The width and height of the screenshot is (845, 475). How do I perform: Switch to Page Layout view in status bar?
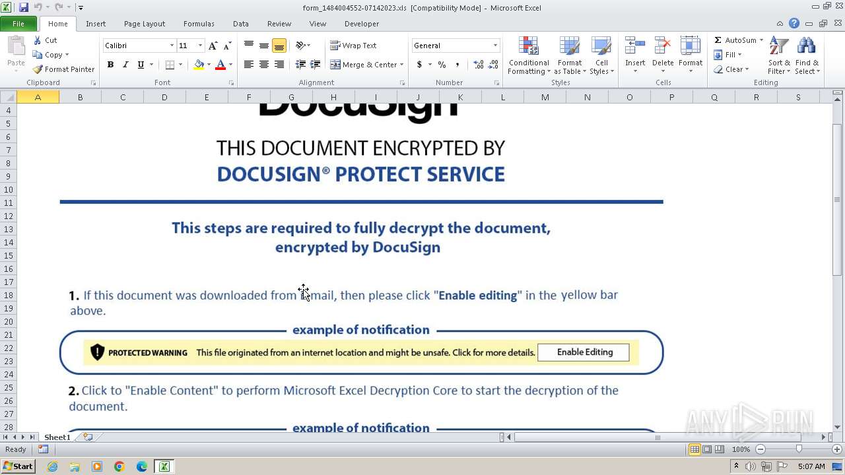[x=707, y=449]
